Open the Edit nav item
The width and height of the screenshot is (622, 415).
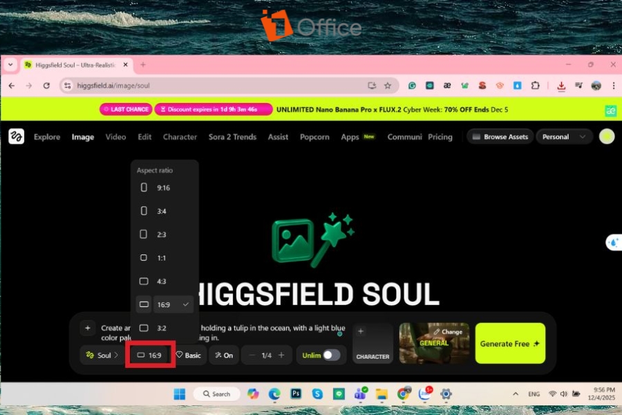point(144,137)
